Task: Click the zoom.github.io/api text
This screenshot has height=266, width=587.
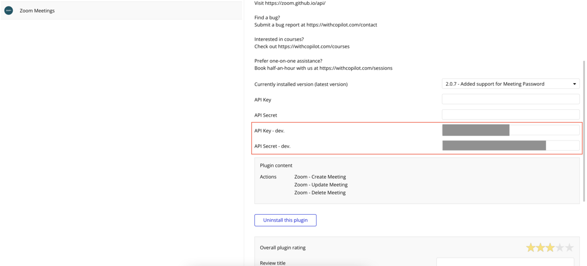Action: click(296, 3)
